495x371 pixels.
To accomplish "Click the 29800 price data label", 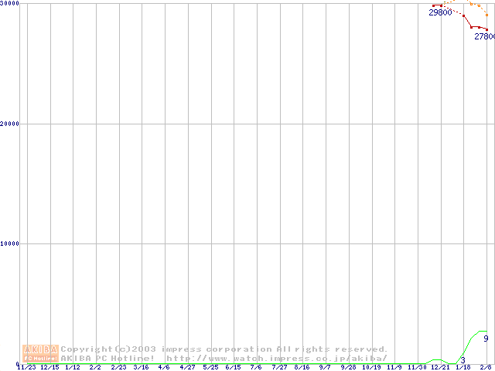I will click(440, 13).
